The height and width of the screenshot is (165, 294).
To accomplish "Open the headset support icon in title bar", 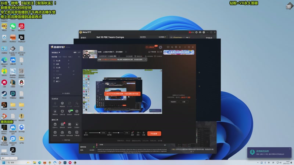I will pyautogui.click(x=172, y=47).
